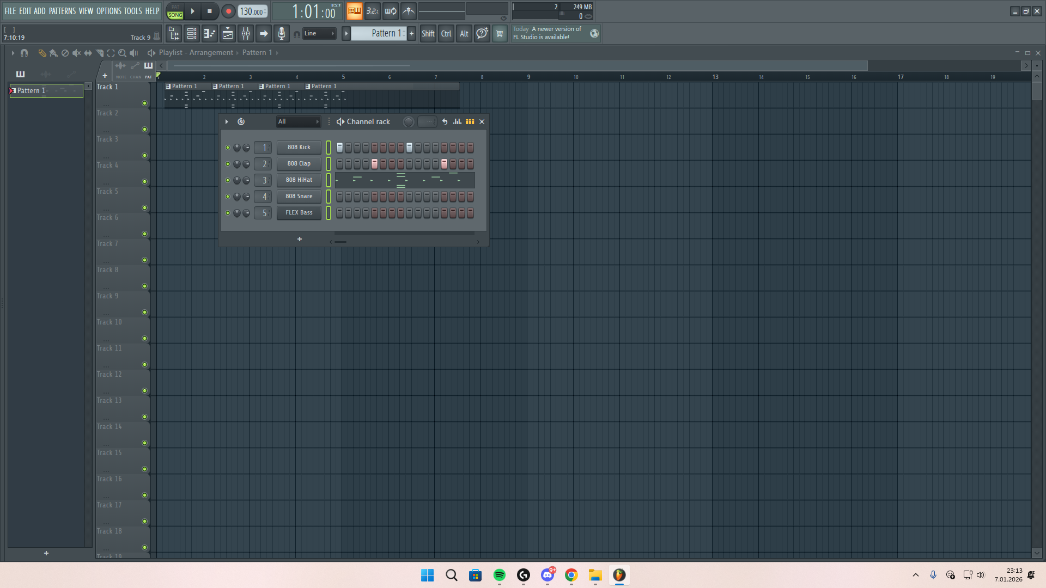Image resolution: width=1046 pixels, height=588 pixels.
Task: Open the snap 'Line' dropdown
Action: pyautogui.click(x=319, y=34)
